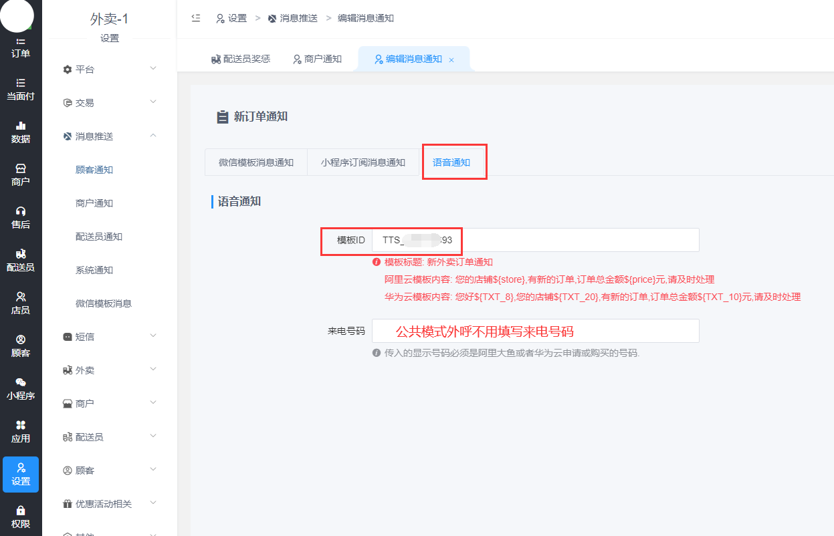
Task: Select 商户通知 submenu item
Action: point(94,203)
